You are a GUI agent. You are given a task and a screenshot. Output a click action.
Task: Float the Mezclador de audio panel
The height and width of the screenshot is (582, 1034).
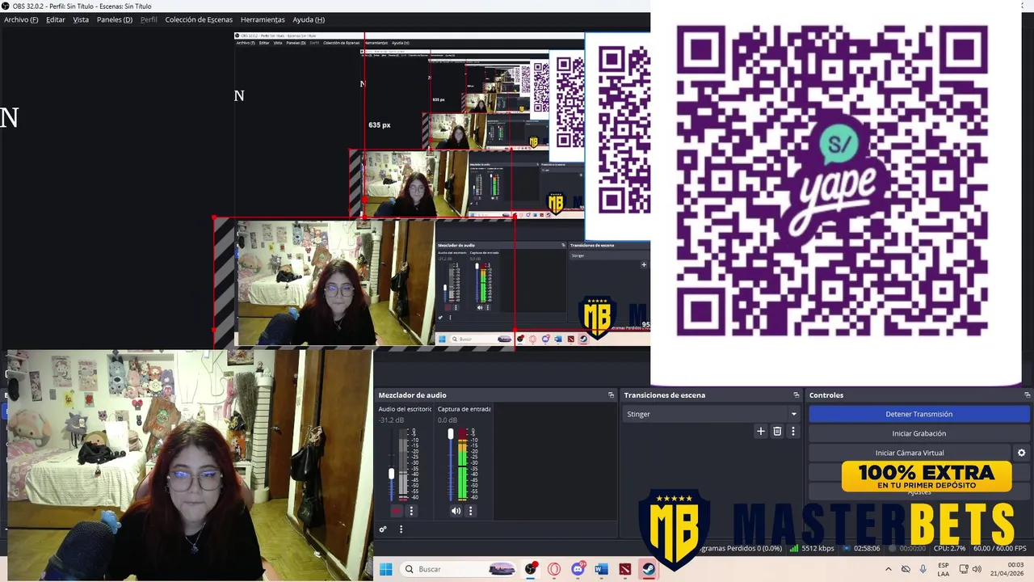611,395
